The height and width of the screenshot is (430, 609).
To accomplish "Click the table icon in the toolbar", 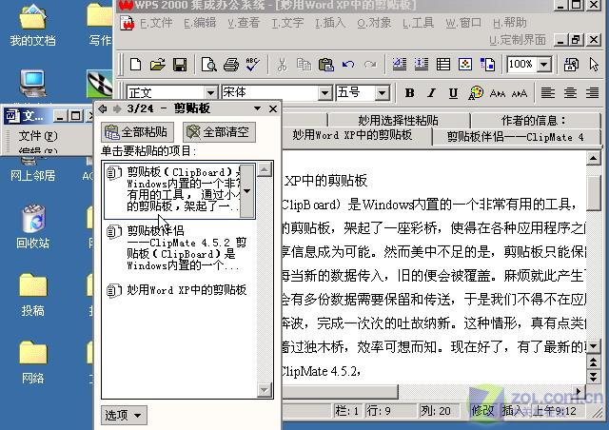I will point(443,64).
